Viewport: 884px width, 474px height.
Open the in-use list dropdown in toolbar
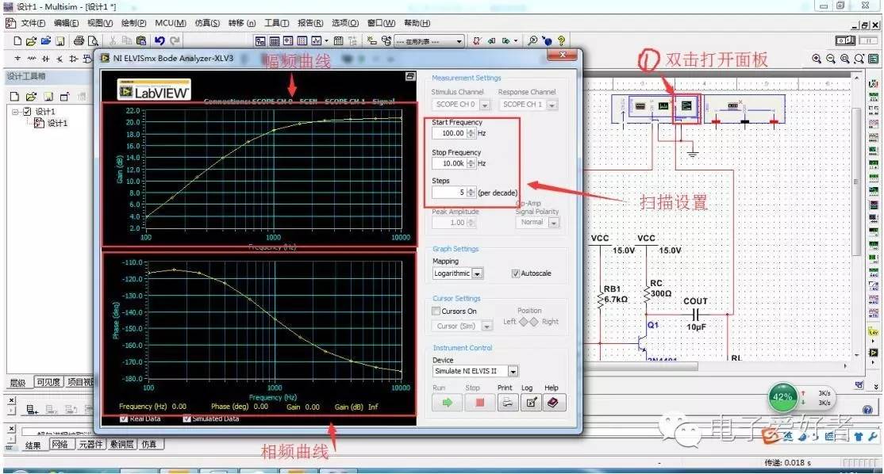pyautogui.click(x=459, y=41)
